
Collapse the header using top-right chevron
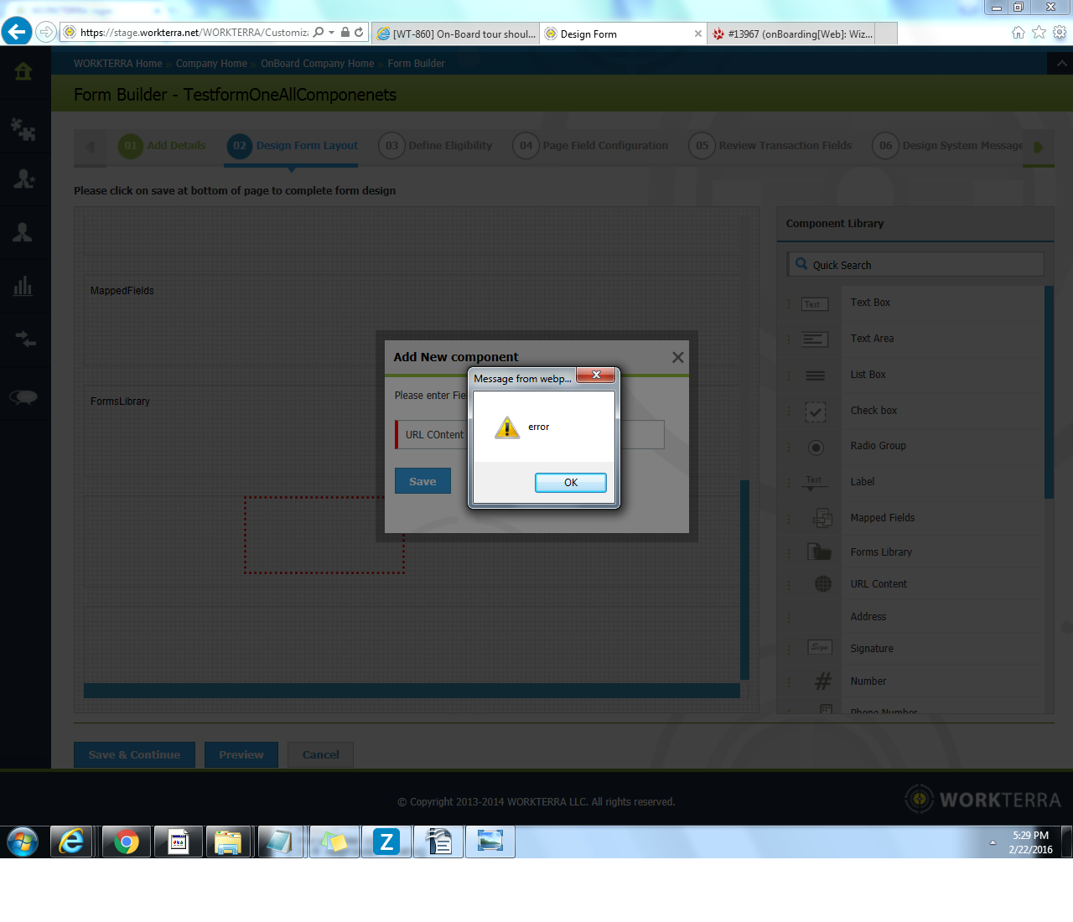point(1061,64)
